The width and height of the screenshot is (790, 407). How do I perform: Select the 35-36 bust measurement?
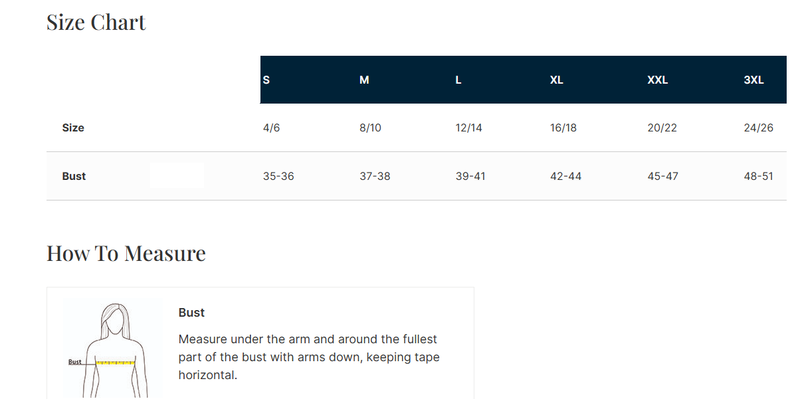click(x=278, y=176)
